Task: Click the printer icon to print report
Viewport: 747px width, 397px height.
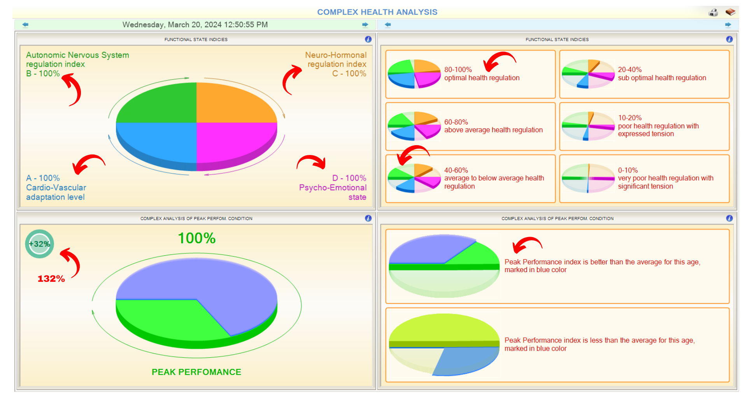Action: [x=713, y=12]
